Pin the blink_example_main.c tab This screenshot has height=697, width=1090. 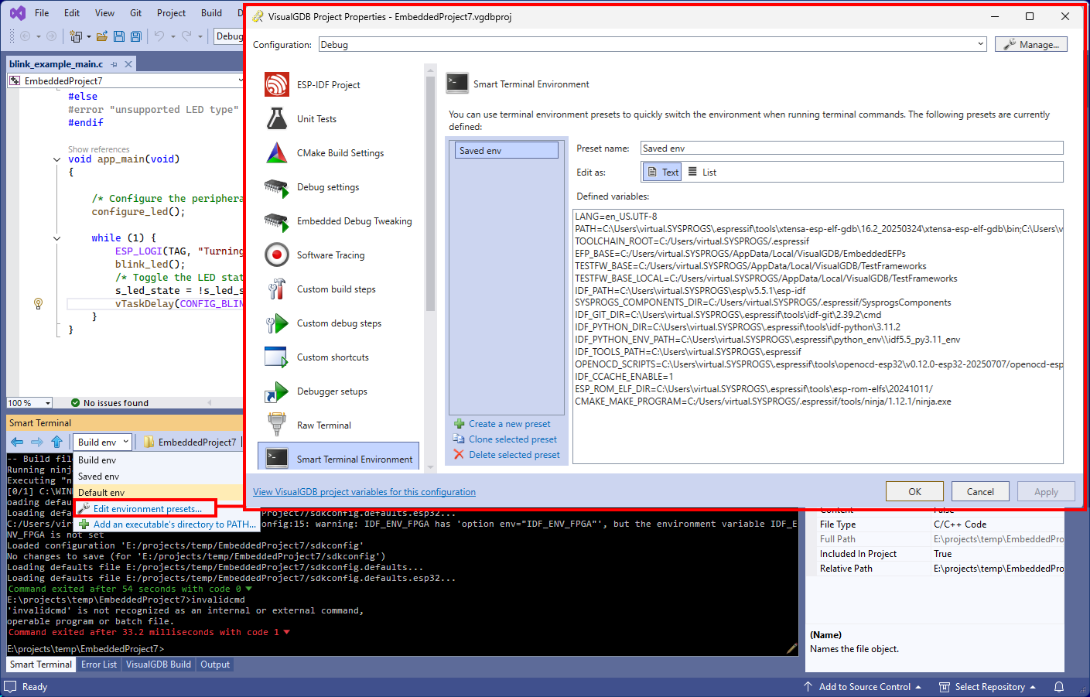114,64
